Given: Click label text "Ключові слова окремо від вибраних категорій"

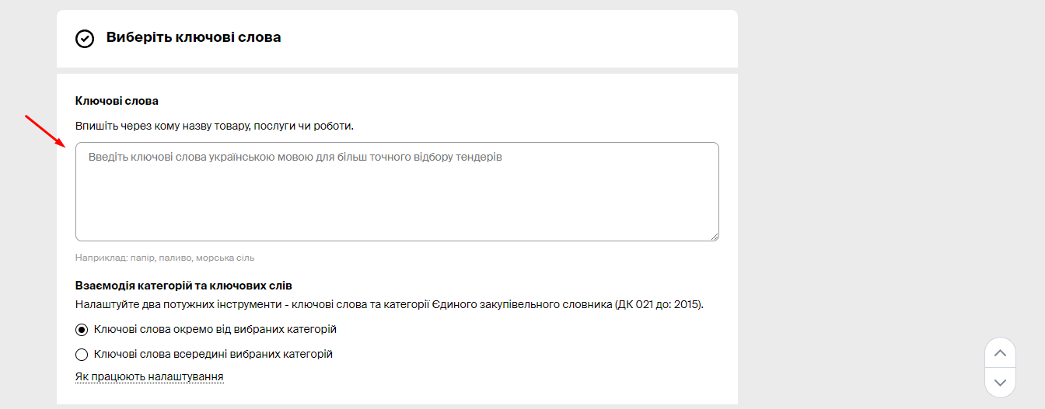Looking at the screenshot, I should pyautogui.click(x=215, y=330).
